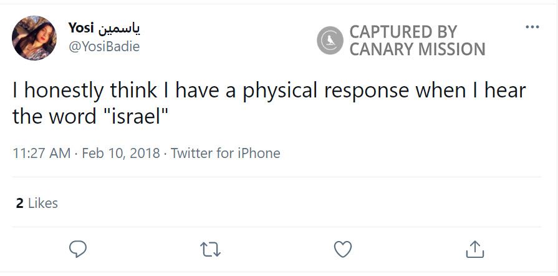Click the Canary Mission bird logo
558x276 pixels.
click(330, 41)
